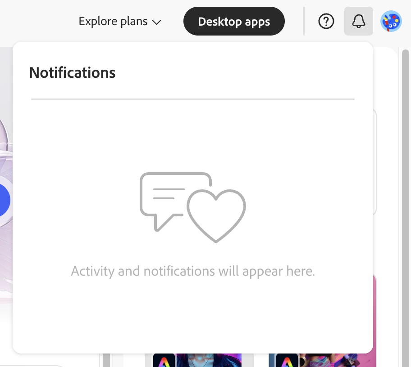The height and width of the screenshot is (367, 411).
Task: Click the text Activity and notifications will appear here
Action: 193,271
